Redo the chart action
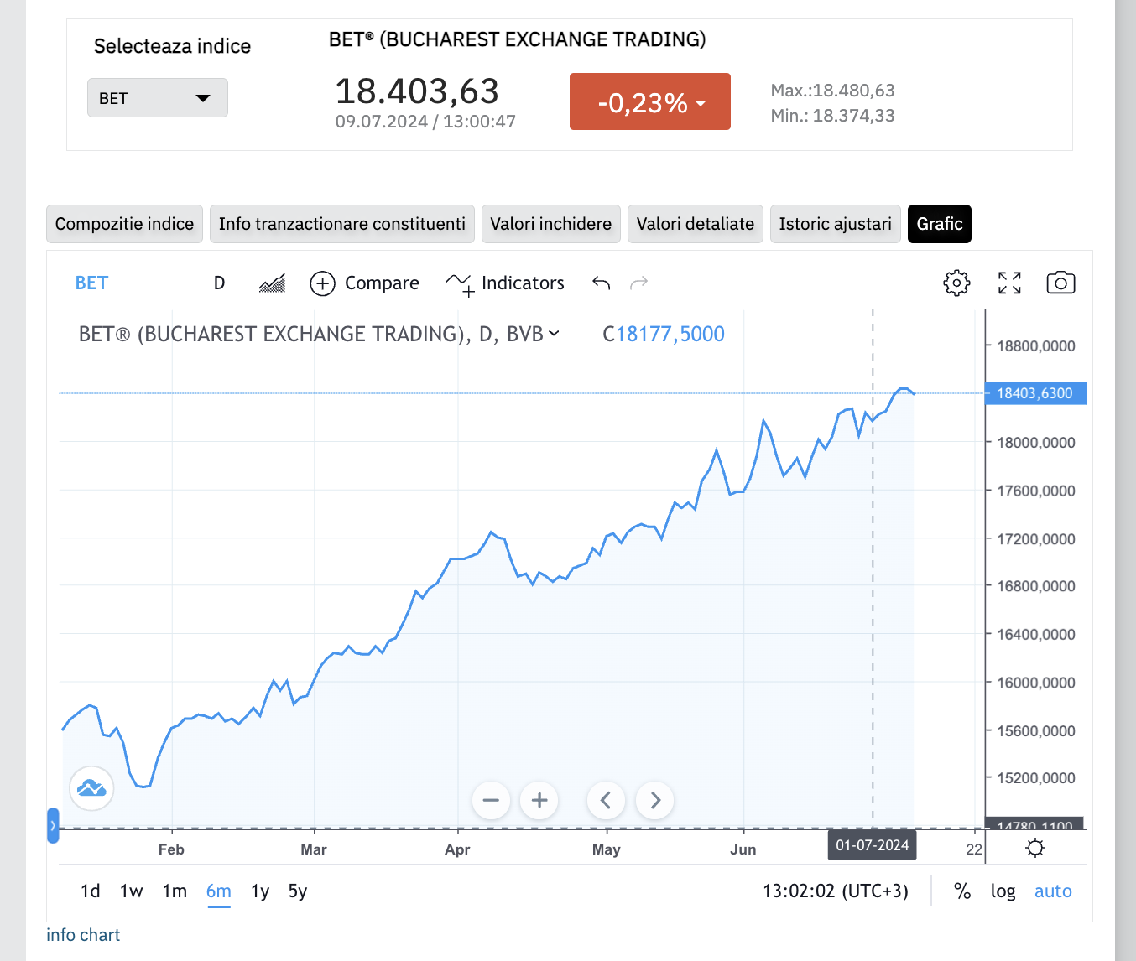The width and height of the screenshot is (1136, 961). (x=639, y=283)
